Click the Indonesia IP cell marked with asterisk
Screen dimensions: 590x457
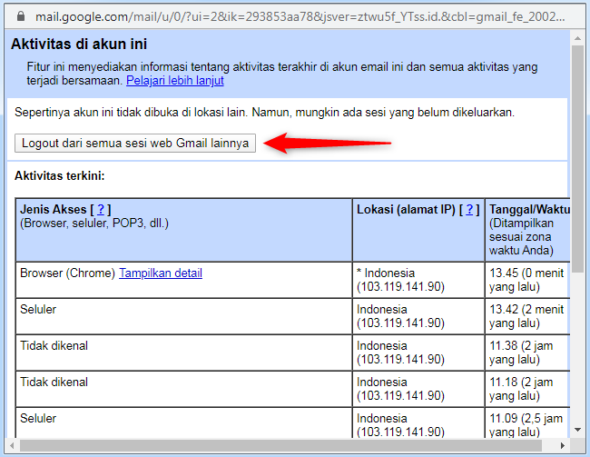pyautogui.click(x=418, y=280)
